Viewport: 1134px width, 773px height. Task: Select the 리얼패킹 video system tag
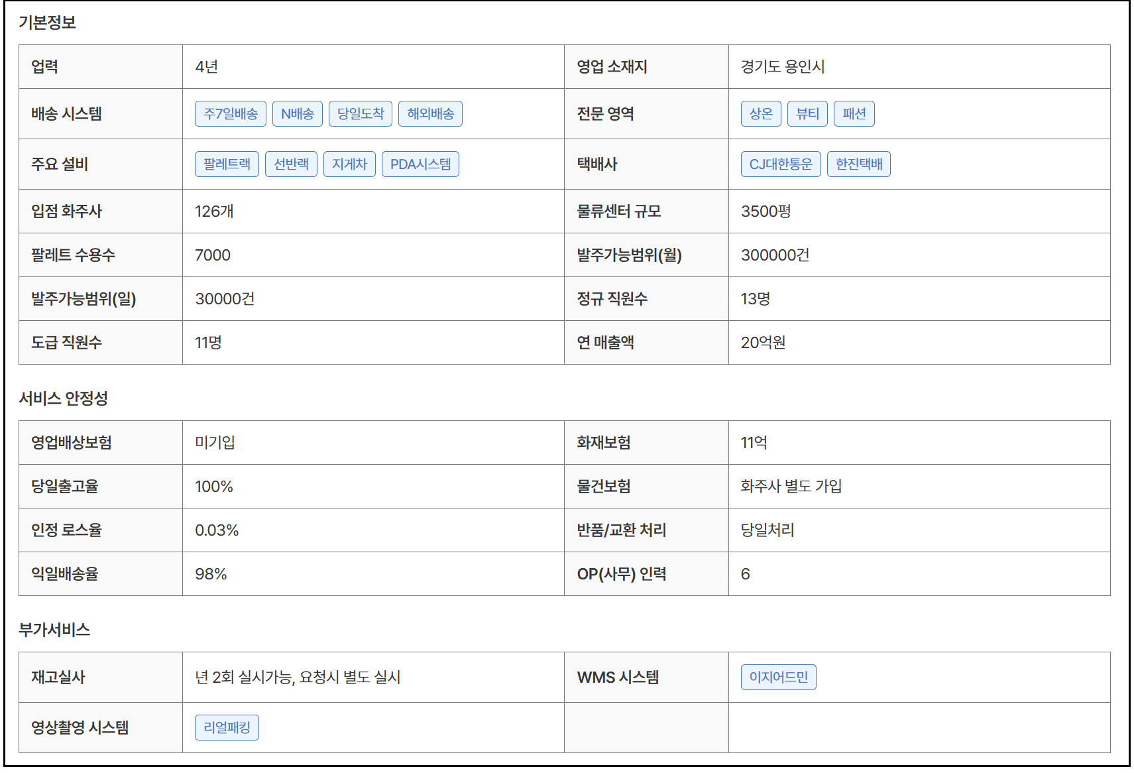227,727
